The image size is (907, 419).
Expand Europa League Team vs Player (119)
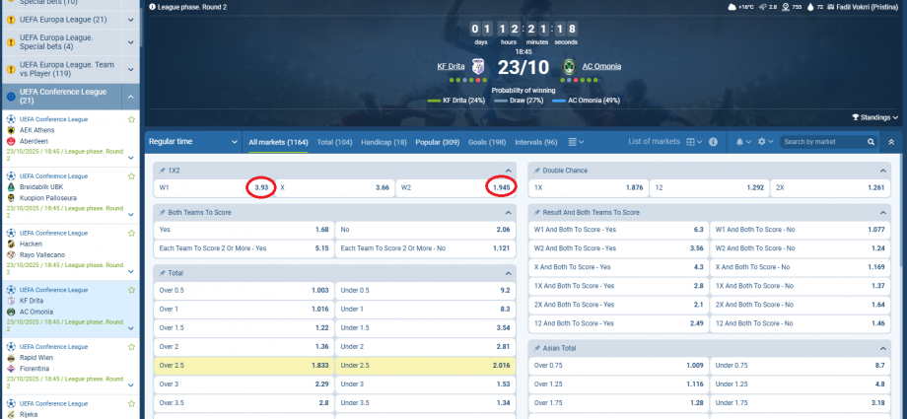[x=131, y=69]
